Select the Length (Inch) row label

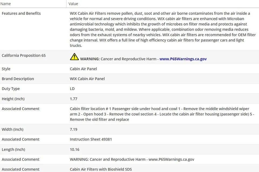pos(13,150)
